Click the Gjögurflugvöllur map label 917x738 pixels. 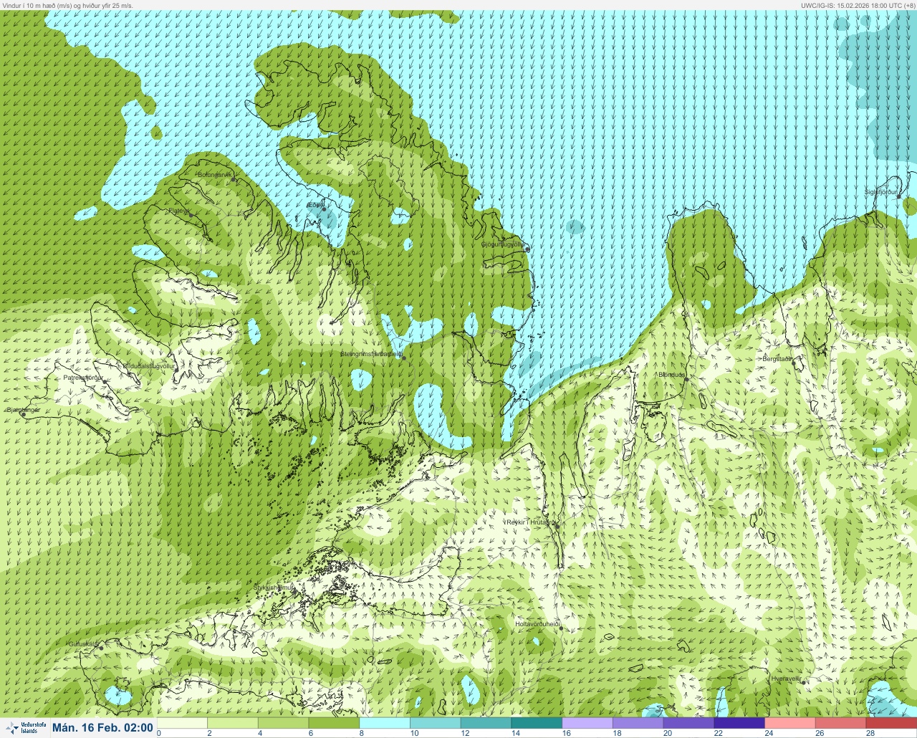tap(503, 244)
